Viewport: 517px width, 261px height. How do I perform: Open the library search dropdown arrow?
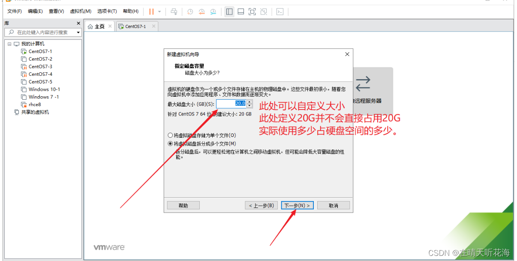click(x=78, y=33)
